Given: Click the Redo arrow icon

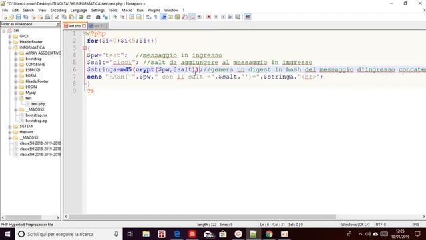Looking at the screenshot, I should [89, 17].
